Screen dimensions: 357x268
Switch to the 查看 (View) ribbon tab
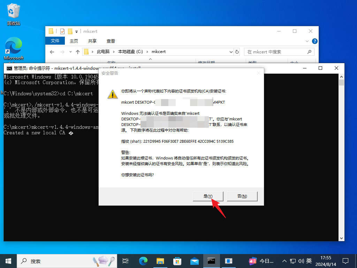tap(111, 41)
